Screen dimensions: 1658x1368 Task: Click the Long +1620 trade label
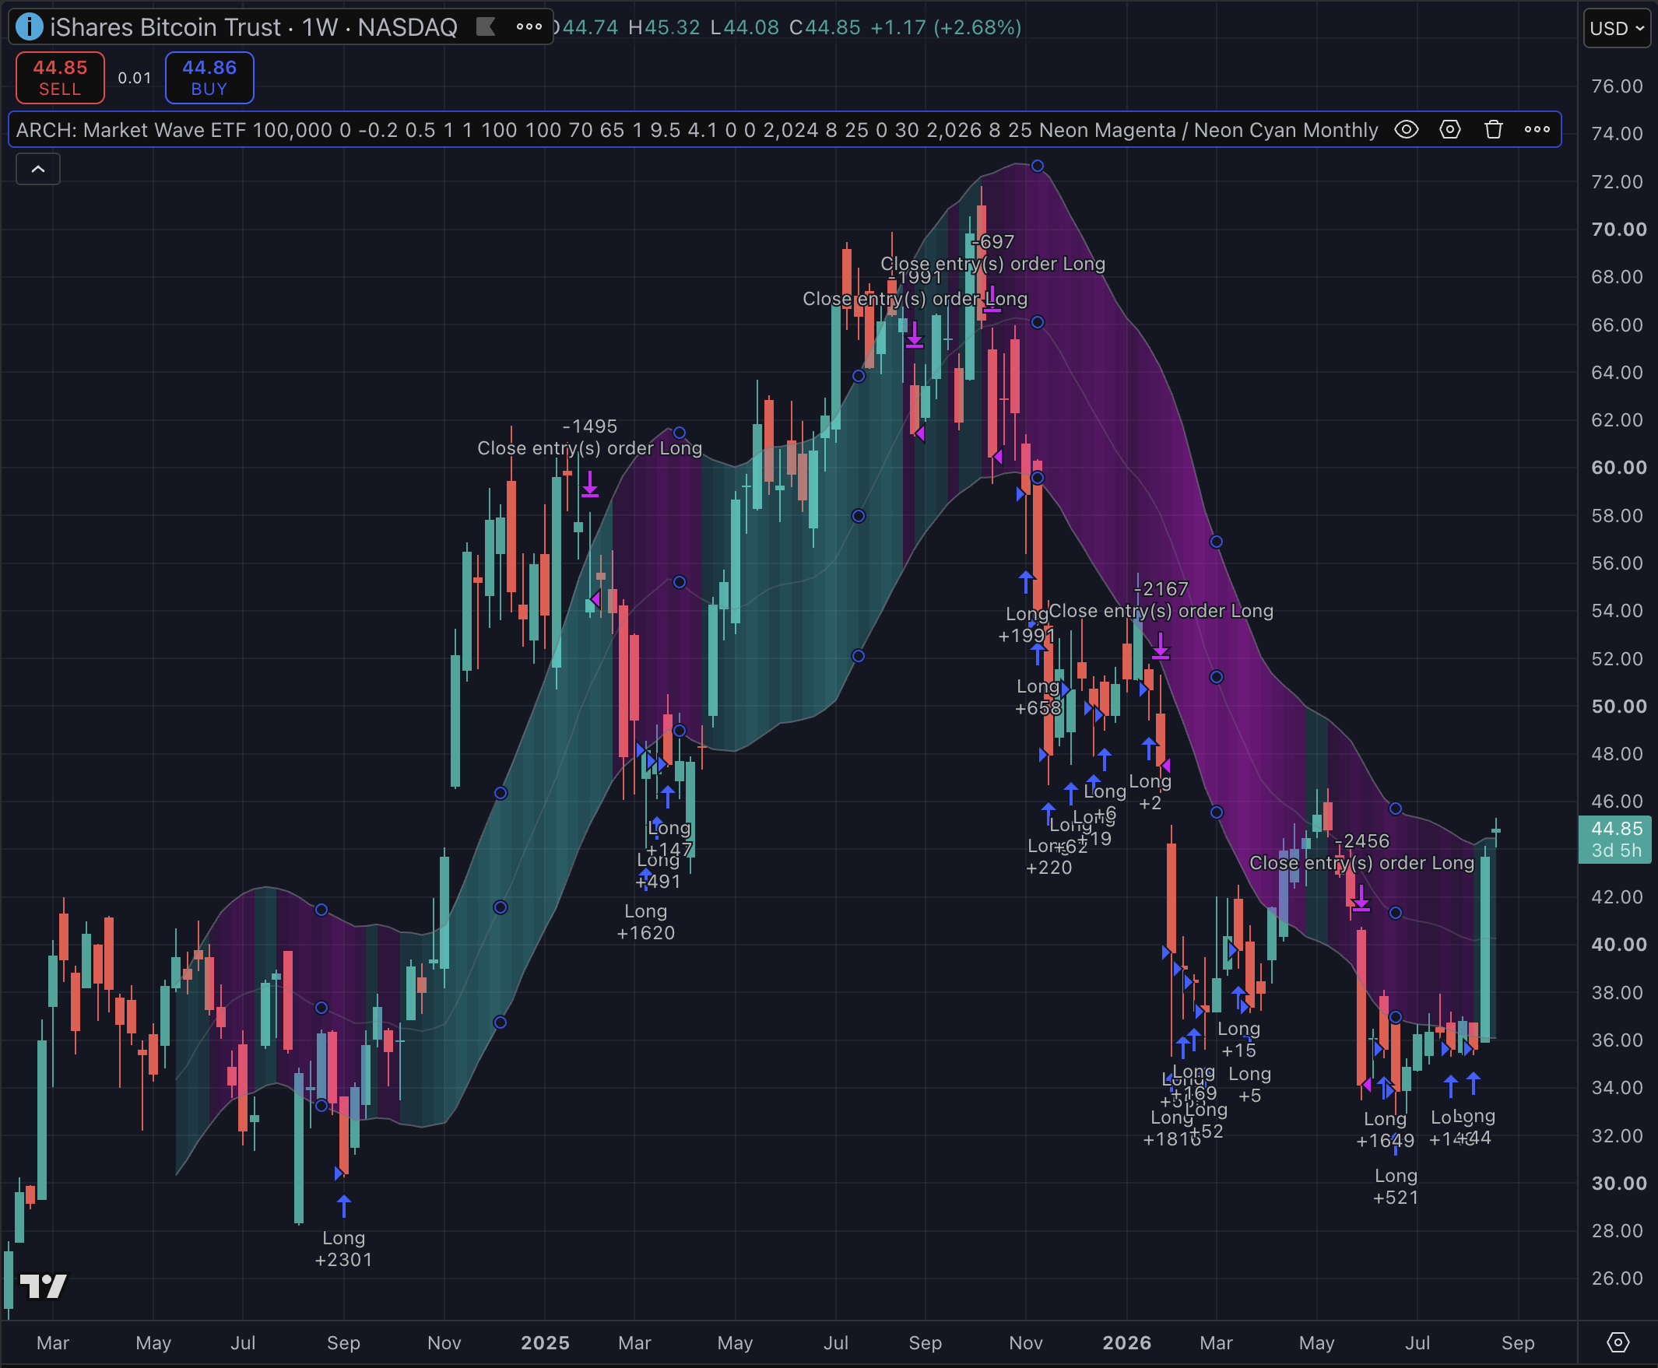(x=646, y=922)
